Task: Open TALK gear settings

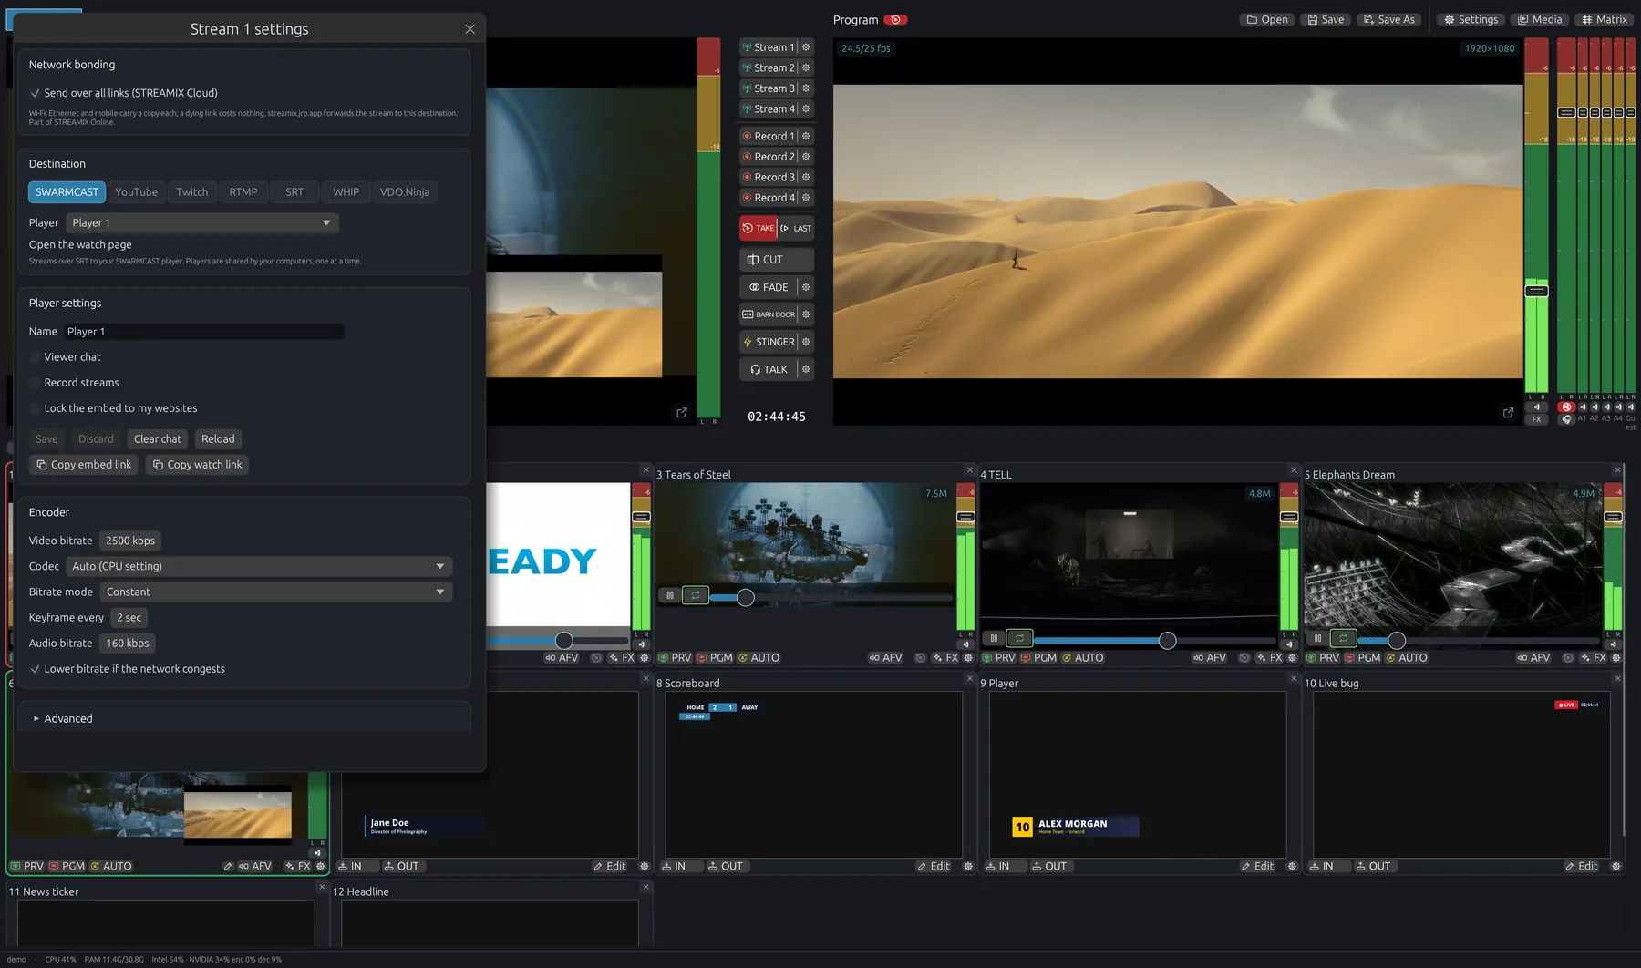Action: pos(806,369)
